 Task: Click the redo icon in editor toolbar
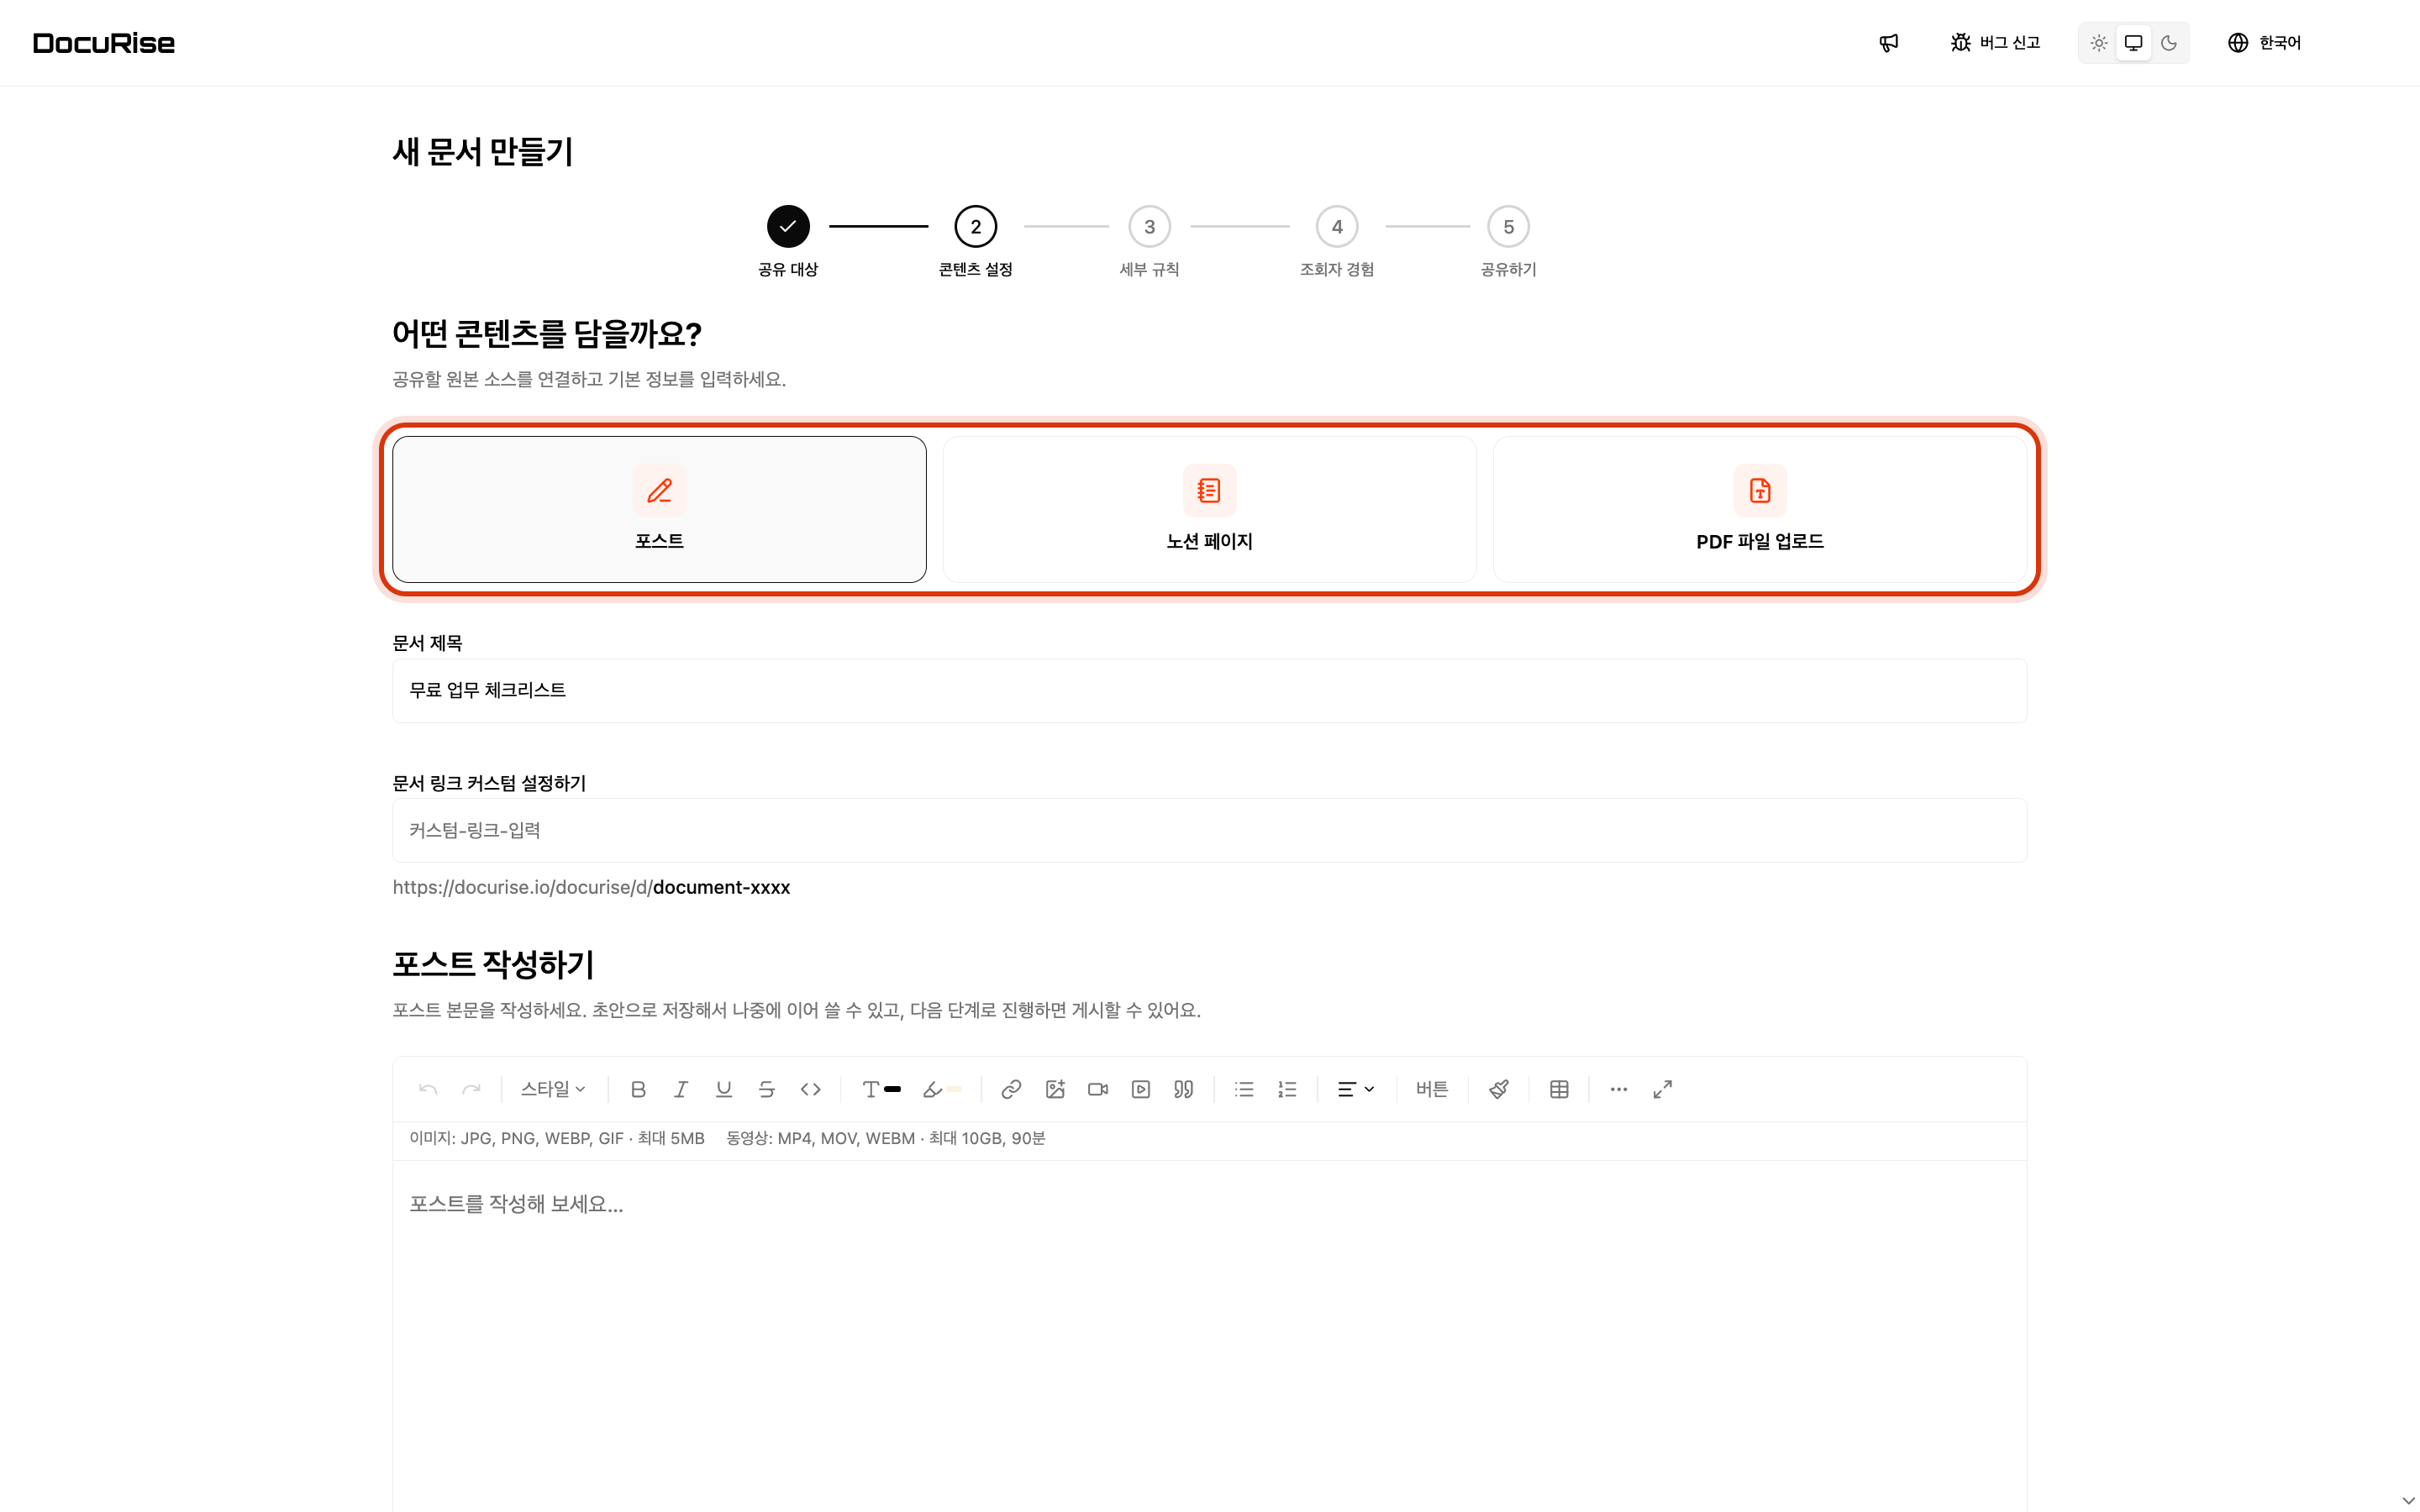tap(471, 1089)
